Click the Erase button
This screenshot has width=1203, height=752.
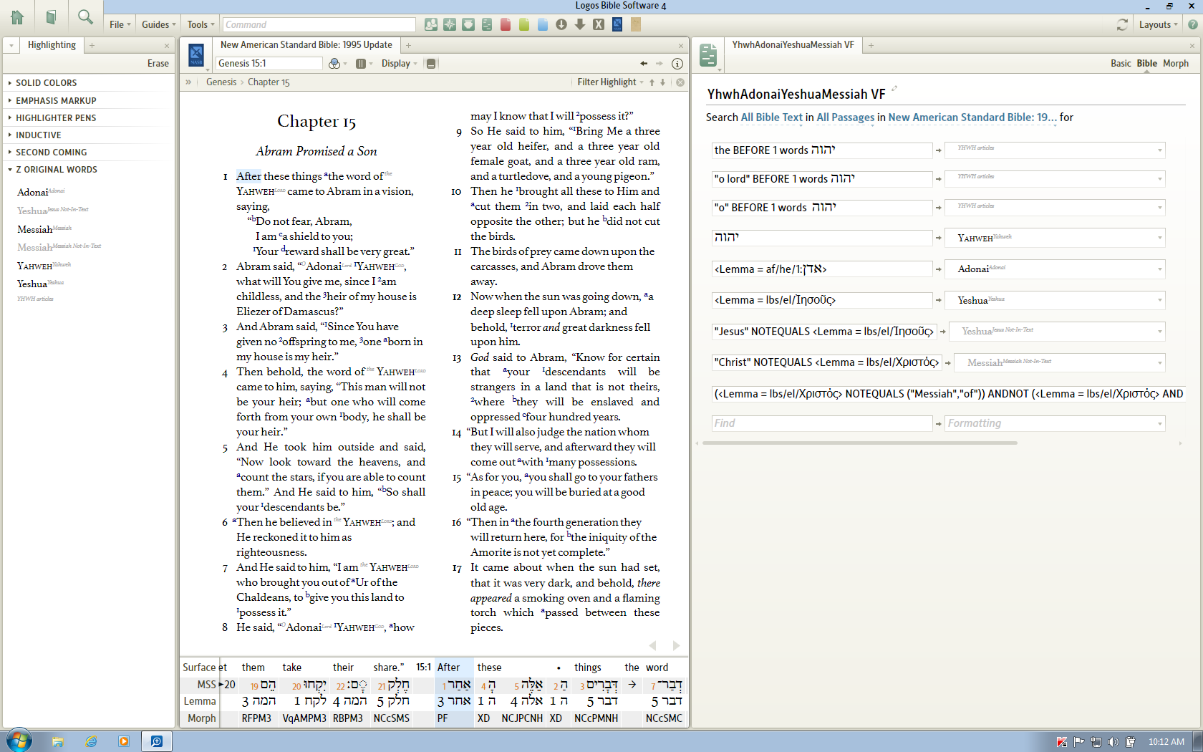click(x=158, y=64)
